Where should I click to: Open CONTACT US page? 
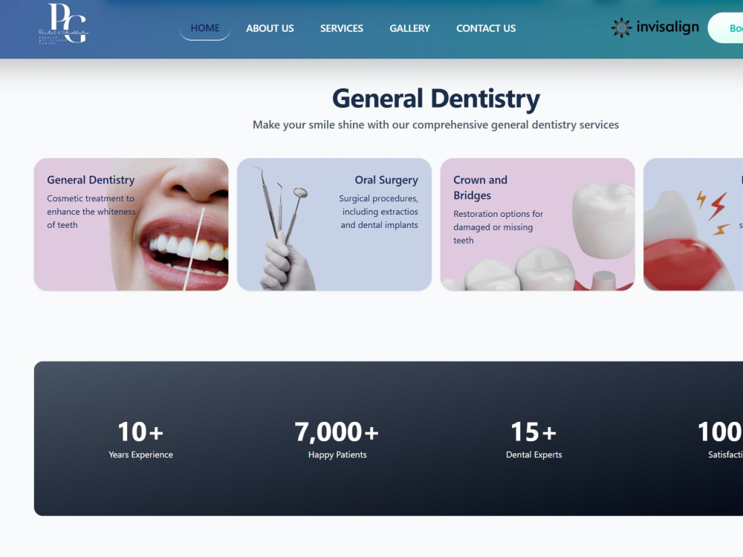tap(486, 28)
